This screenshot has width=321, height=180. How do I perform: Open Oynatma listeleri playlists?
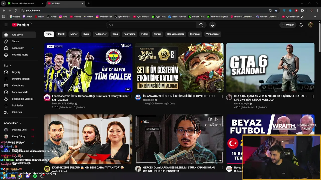pos(19,79)
